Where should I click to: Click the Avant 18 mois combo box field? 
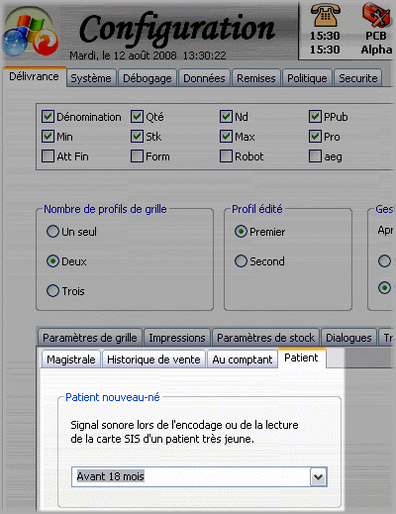pos(199,476)
